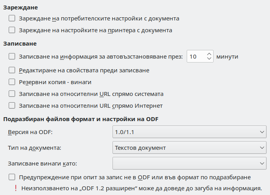Toggle saving URLs relative to file system
The height and width of the screenshot is (195, 270).
[12, 94]
